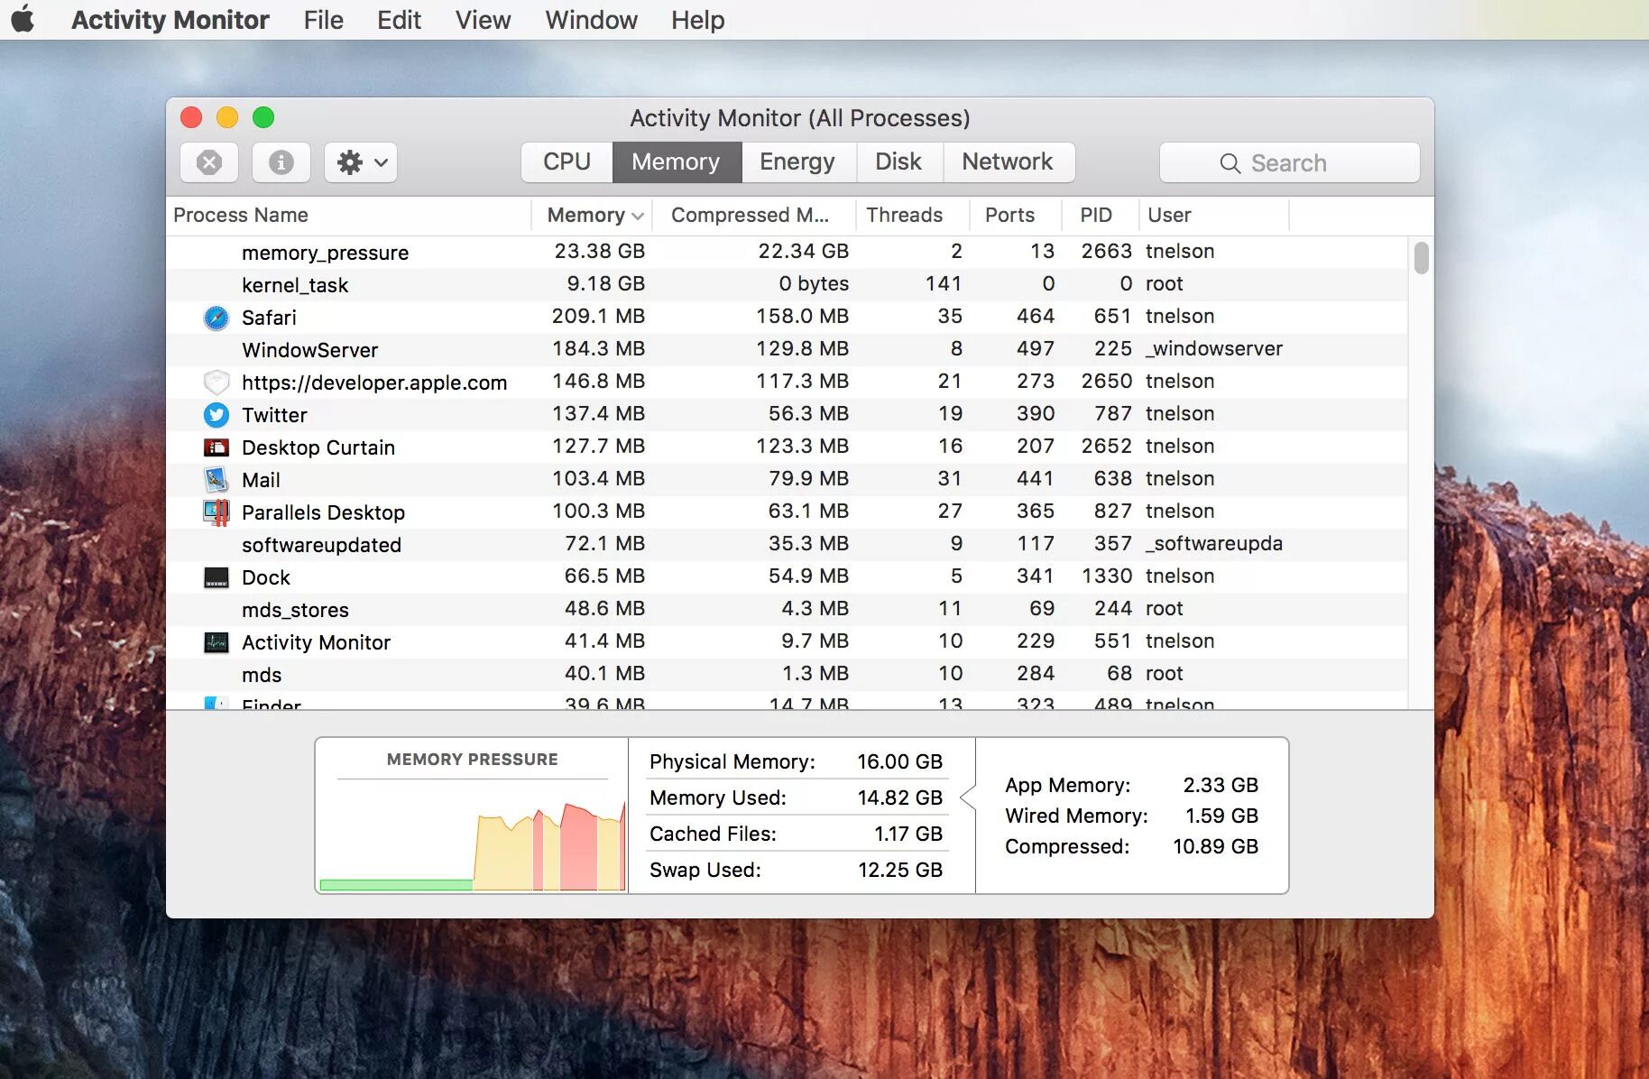
Task: Click the Compressed 10.89 GB value
Action: pos(1215,847)
